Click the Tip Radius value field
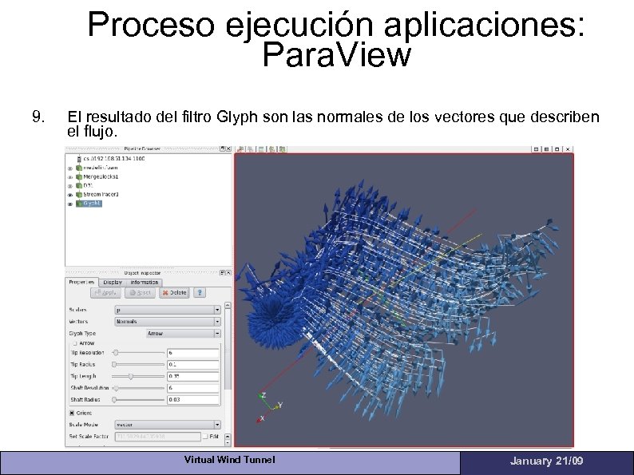 pos(193,365)
